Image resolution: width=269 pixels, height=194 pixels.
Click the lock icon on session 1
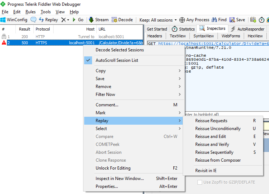point(4,36)
